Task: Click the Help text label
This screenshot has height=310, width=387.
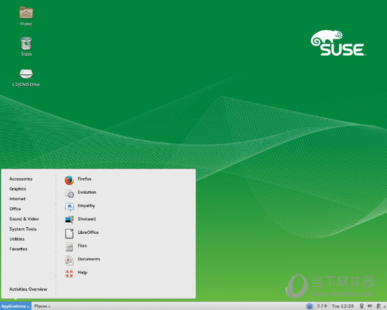Action: [x=83, y=273]
